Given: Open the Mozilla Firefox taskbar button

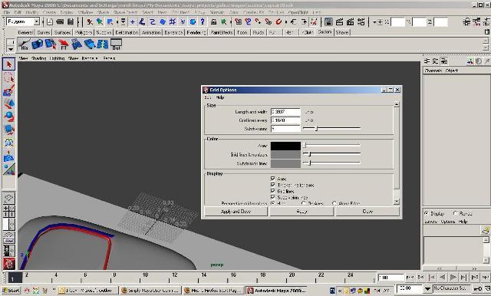Looking at the screenshot, I should coord(213,291).
